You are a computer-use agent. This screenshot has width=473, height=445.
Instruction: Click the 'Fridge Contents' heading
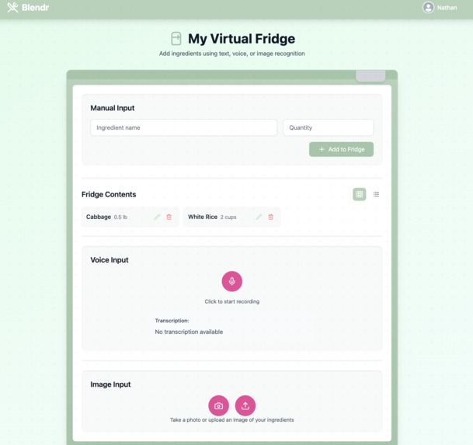click(109, 194)
